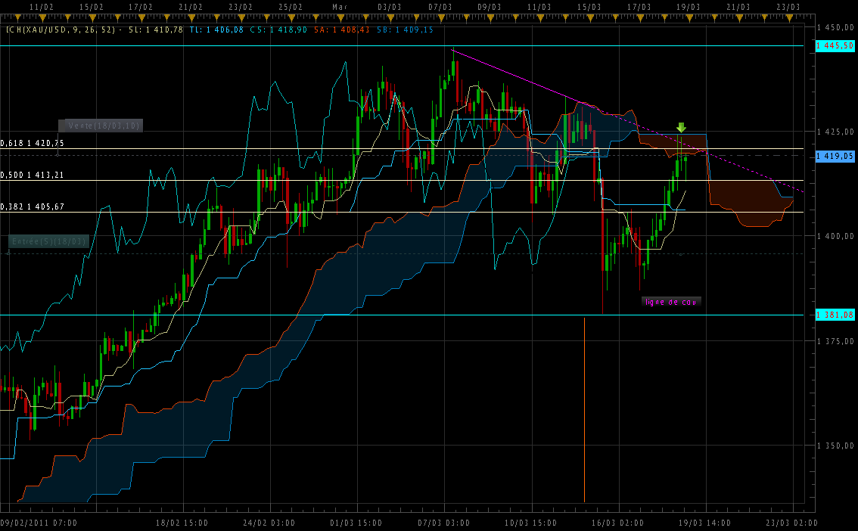The image size is (858, 531).
Task: Click the blue SB: 1 409,15 value
Action: (401, 30)
